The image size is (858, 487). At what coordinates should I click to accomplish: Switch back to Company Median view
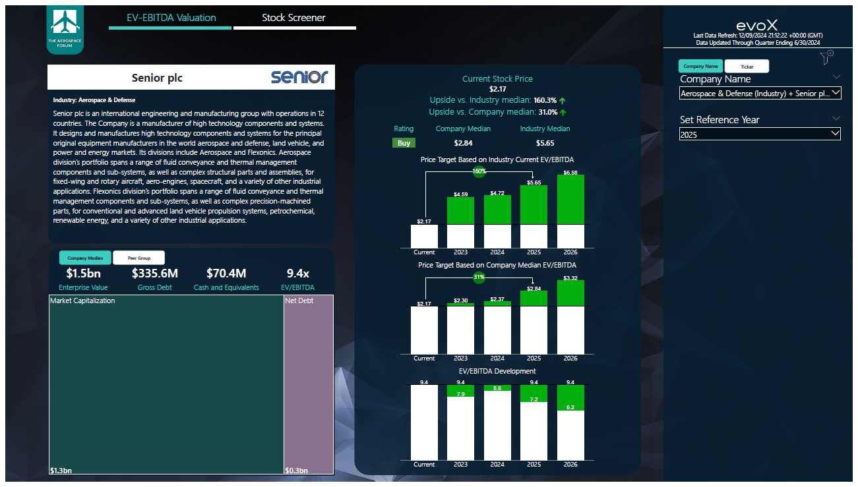point(84,257)
